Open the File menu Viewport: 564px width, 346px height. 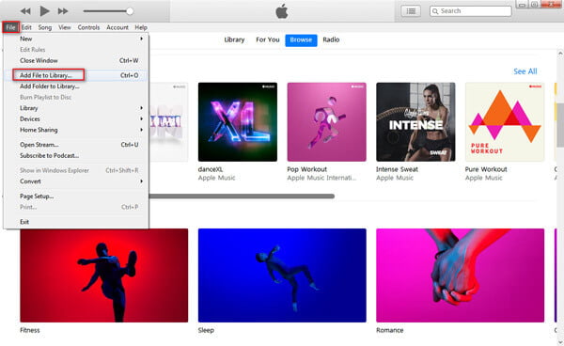[x=10, y=27]
